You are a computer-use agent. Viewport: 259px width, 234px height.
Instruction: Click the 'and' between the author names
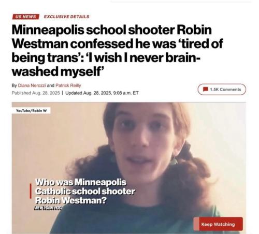[51, 85]
